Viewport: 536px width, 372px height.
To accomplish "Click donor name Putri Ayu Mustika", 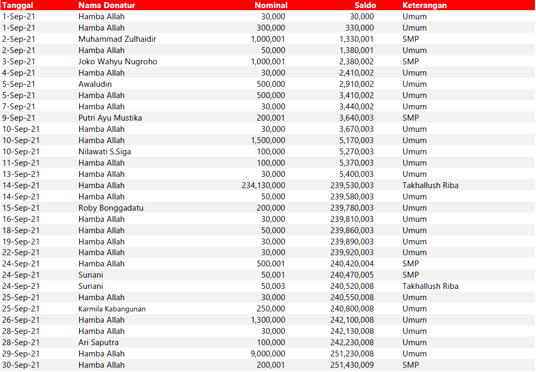I will coord(110,118).
